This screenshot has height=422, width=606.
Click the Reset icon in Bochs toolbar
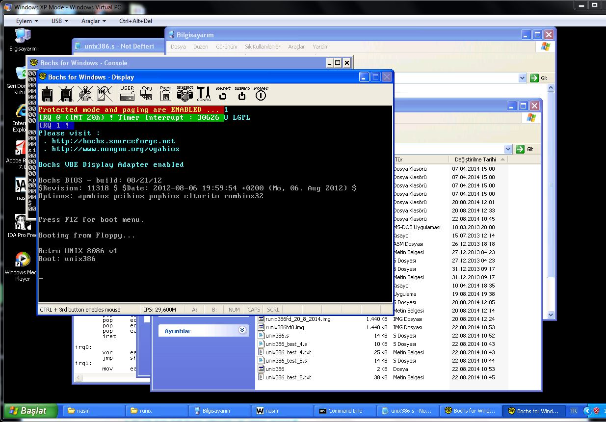(223, 94)
